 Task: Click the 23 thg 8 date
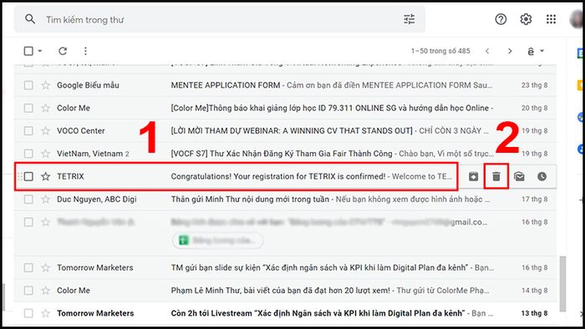click(534, 85)
